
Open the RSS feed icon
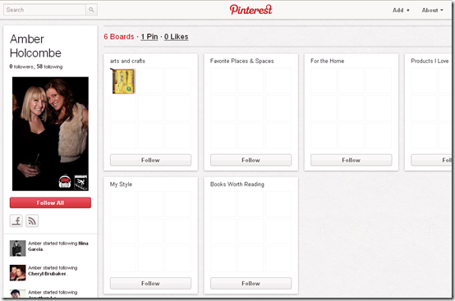point(32,221)
